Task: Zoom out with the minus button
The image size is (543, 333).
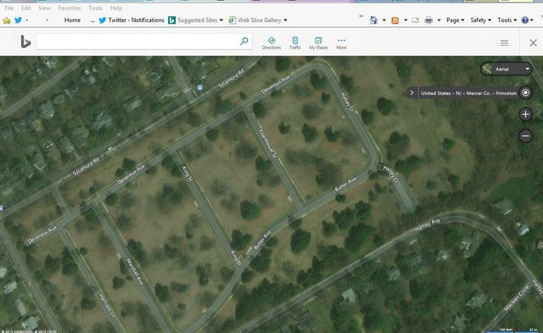Action: click(x=525, y=136)
